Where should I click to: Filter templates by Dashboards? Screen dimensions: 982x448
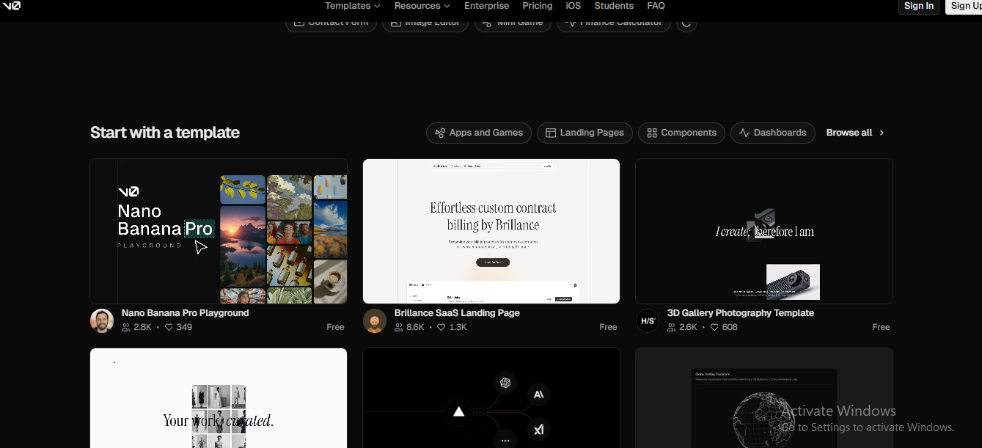pos(772,133)
